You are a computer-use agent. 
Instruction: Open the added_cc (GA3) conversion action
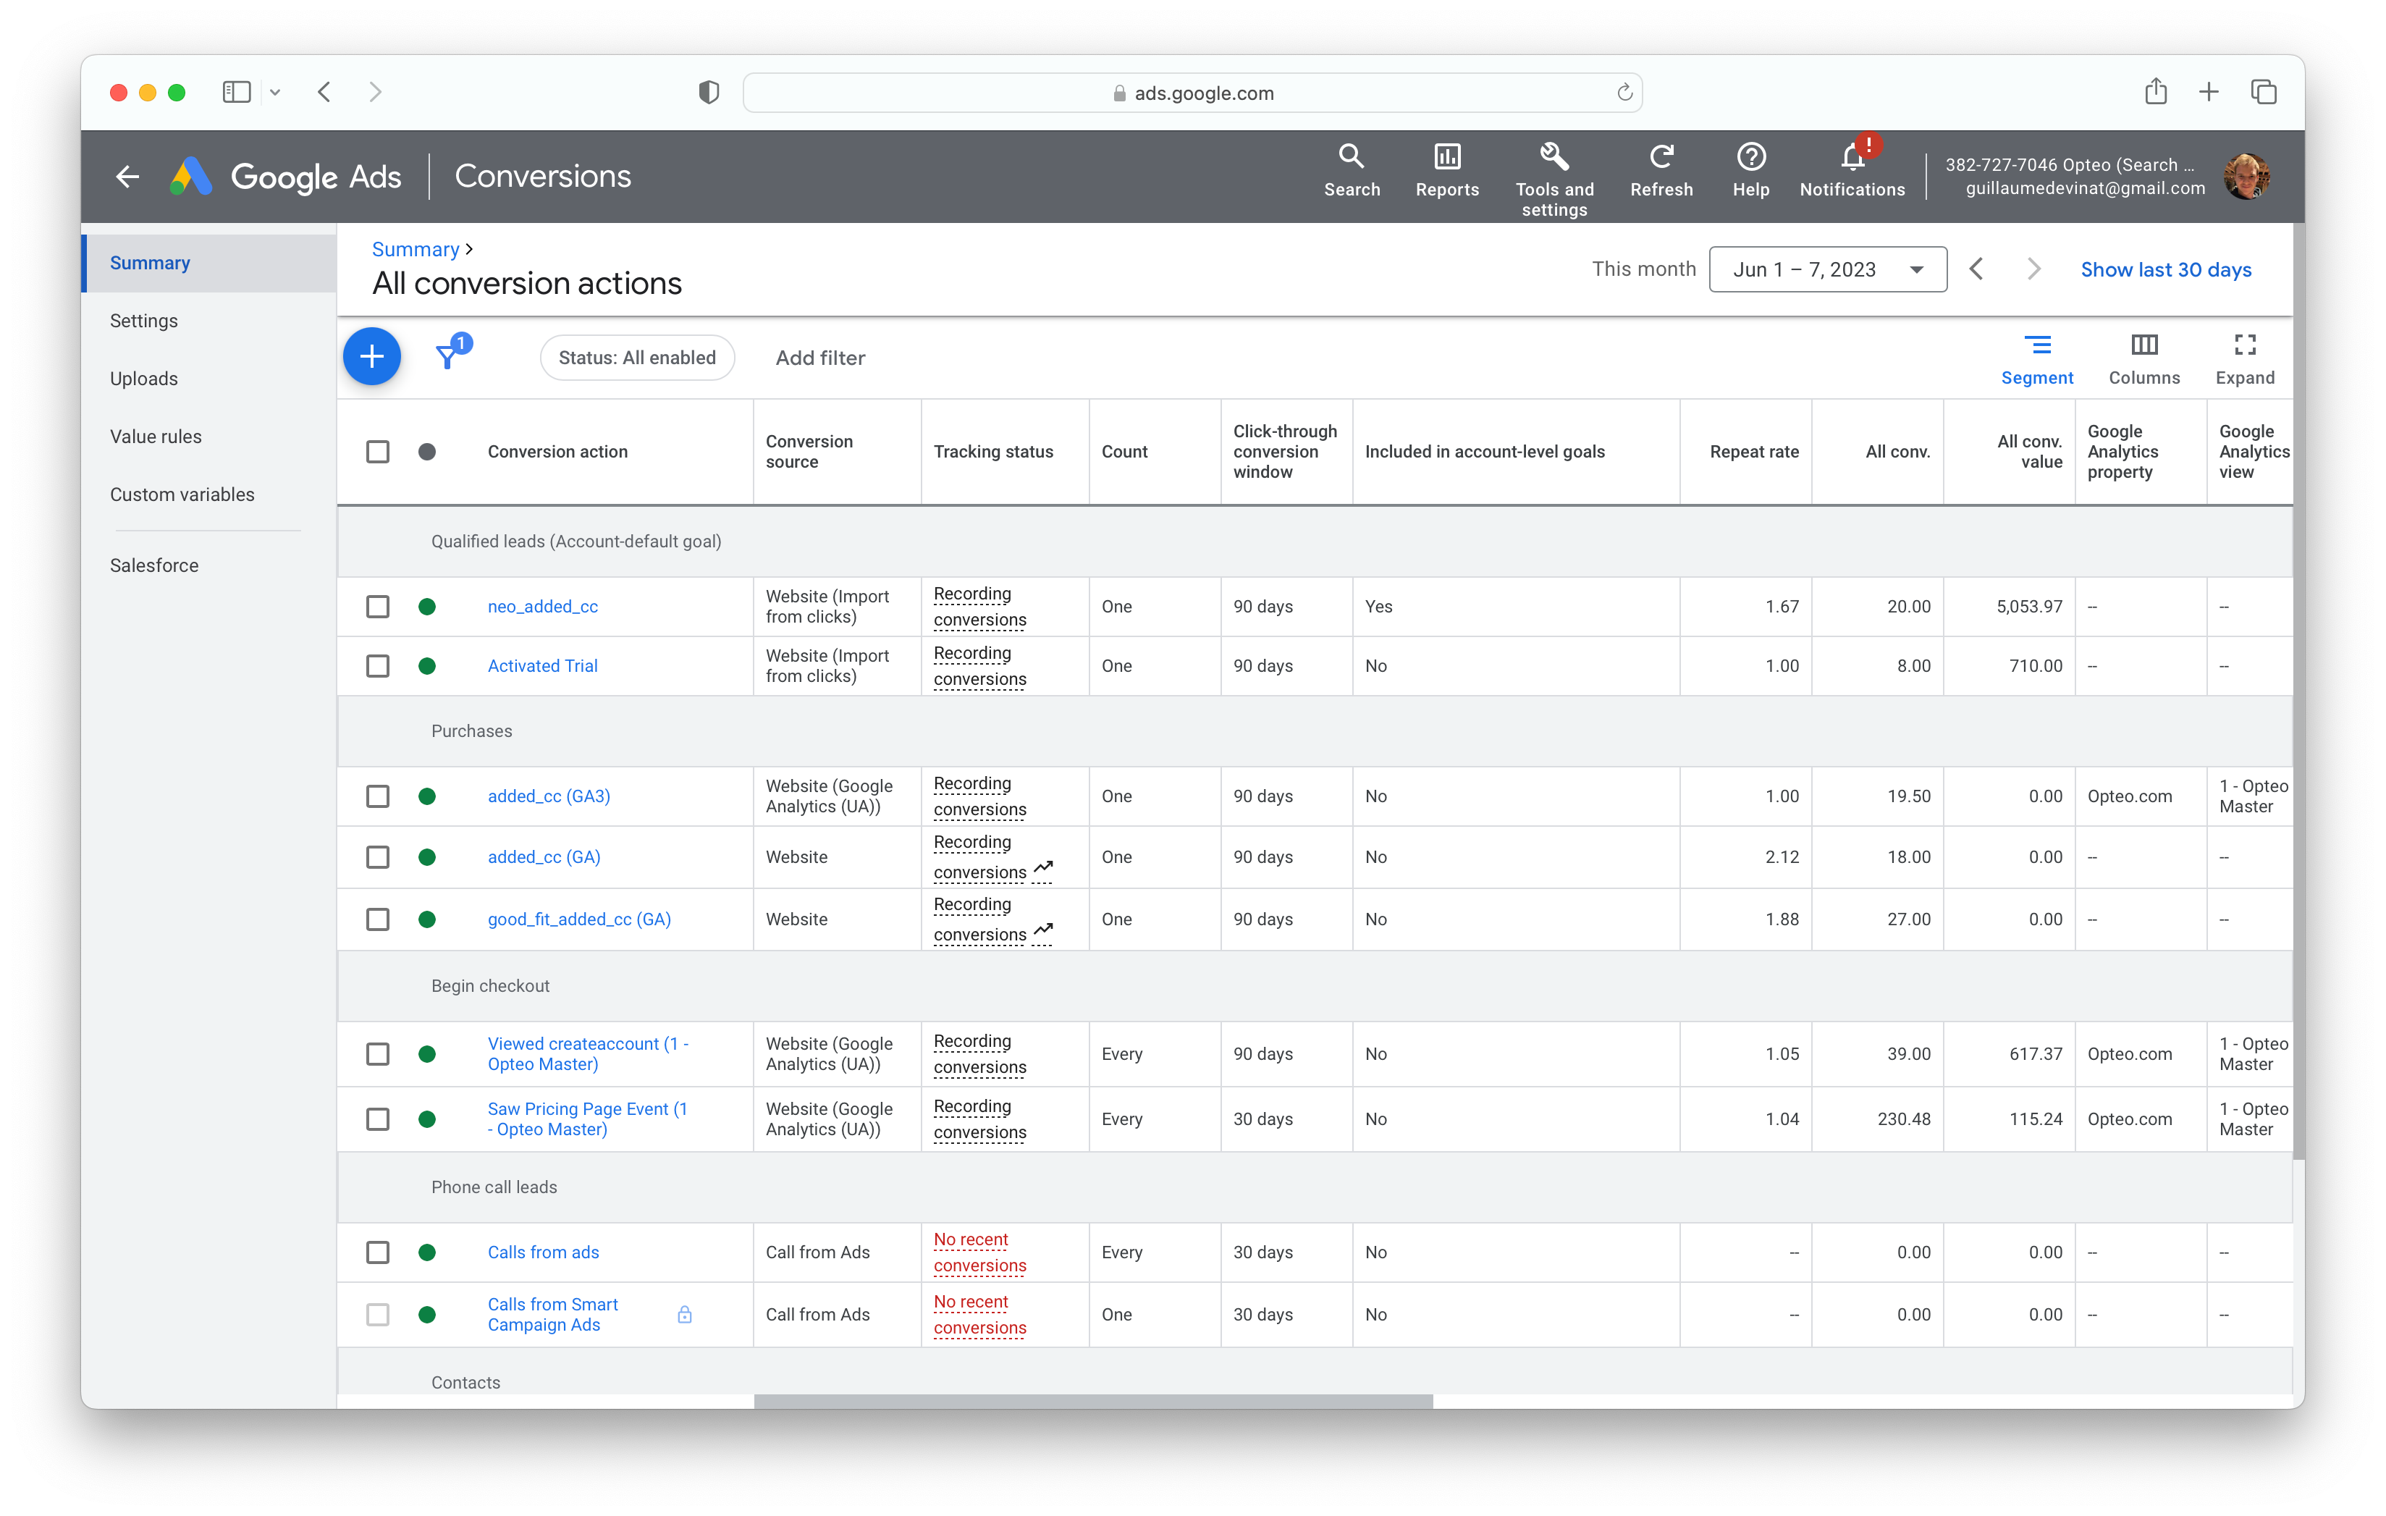coord(548,796)
